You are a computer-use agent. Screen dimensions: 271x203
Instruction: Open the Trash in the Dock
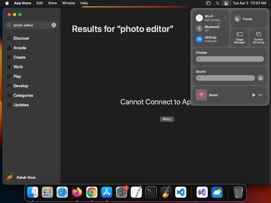238,192
